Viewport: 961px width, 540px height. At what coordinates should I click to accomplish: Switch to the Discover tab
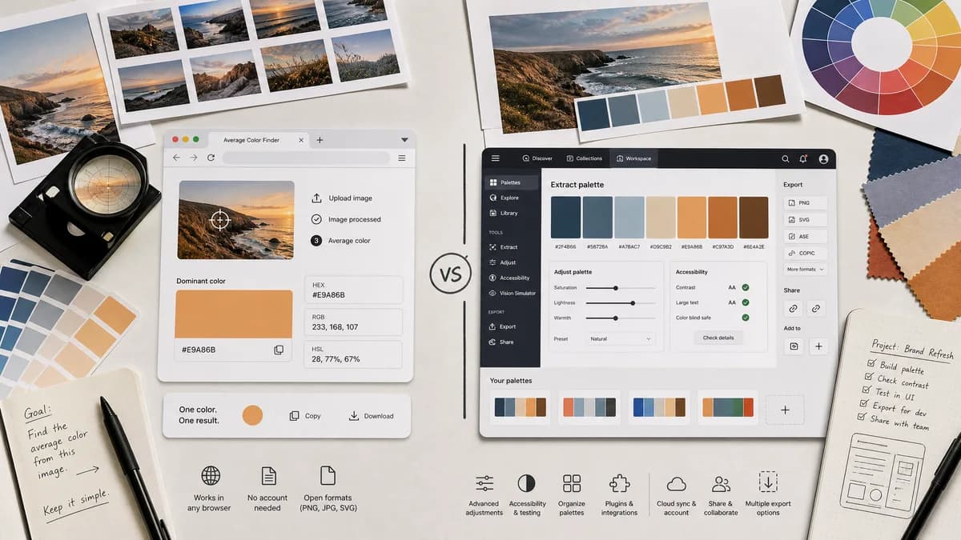(537, 158)
